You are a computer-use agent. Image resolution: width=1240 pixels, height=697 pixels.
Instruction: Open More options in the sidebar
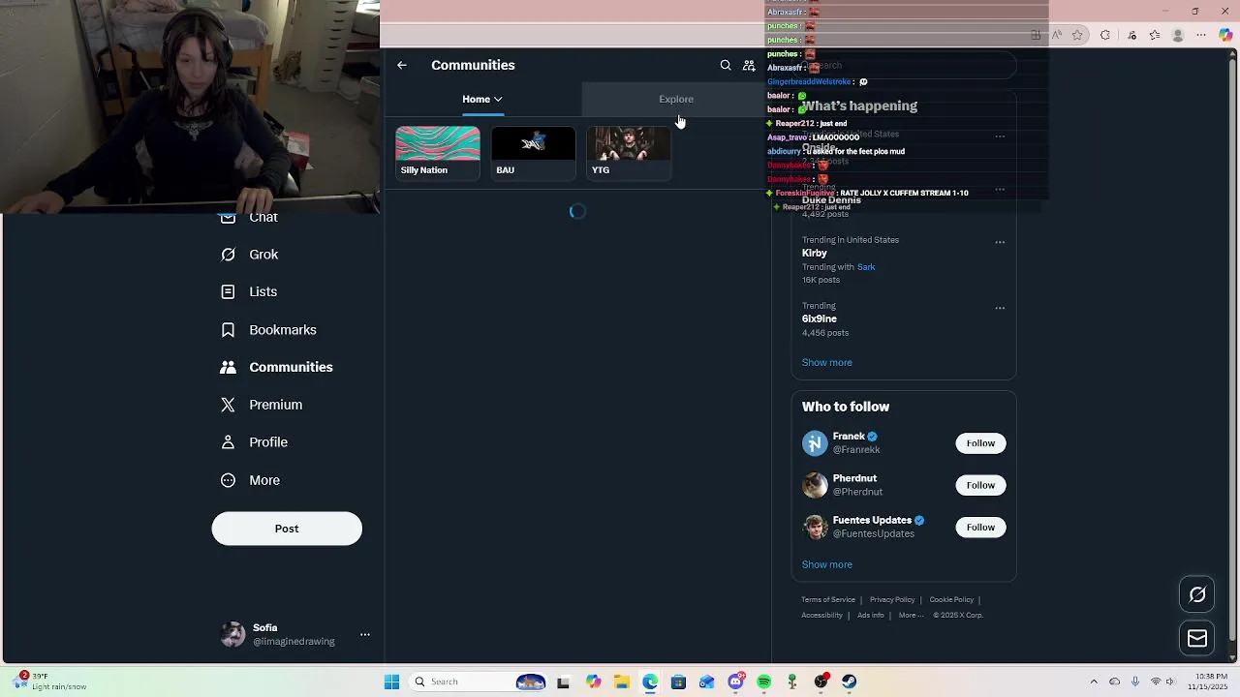[250, 481]
